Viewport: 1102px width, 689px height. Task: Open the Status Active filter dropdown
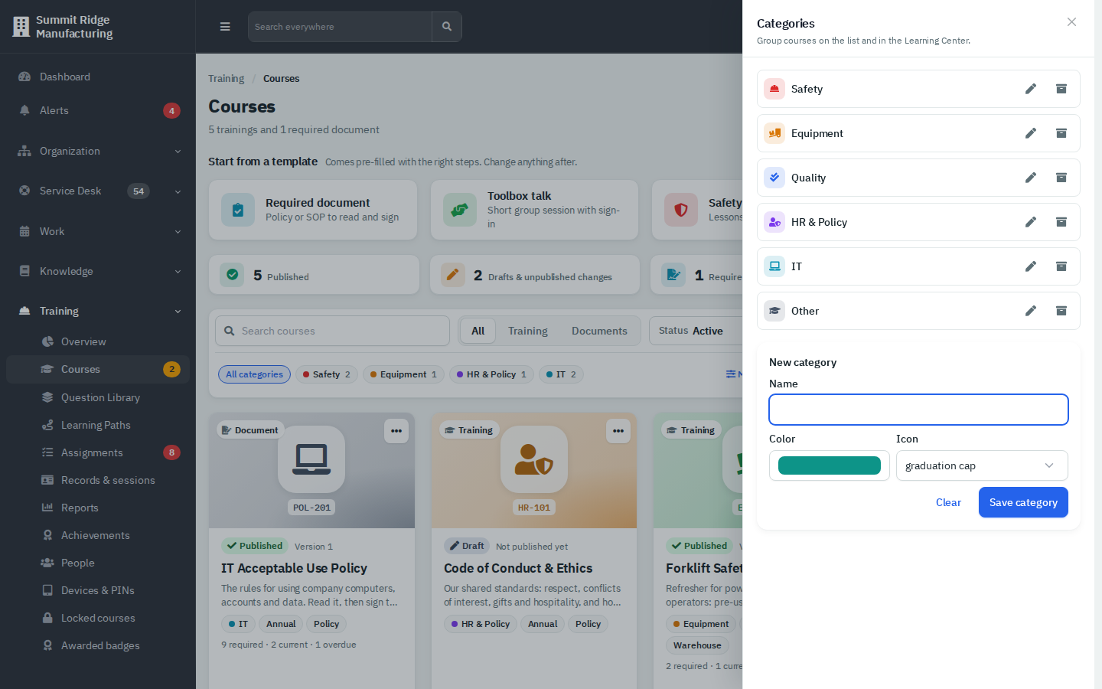(696, 331)
